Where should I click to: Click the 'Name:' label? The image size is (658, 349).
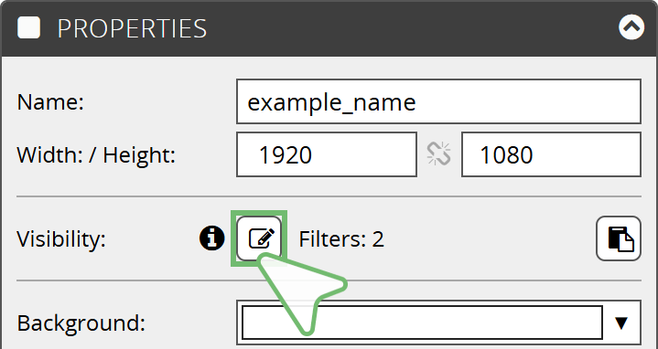tap(50, 101)
